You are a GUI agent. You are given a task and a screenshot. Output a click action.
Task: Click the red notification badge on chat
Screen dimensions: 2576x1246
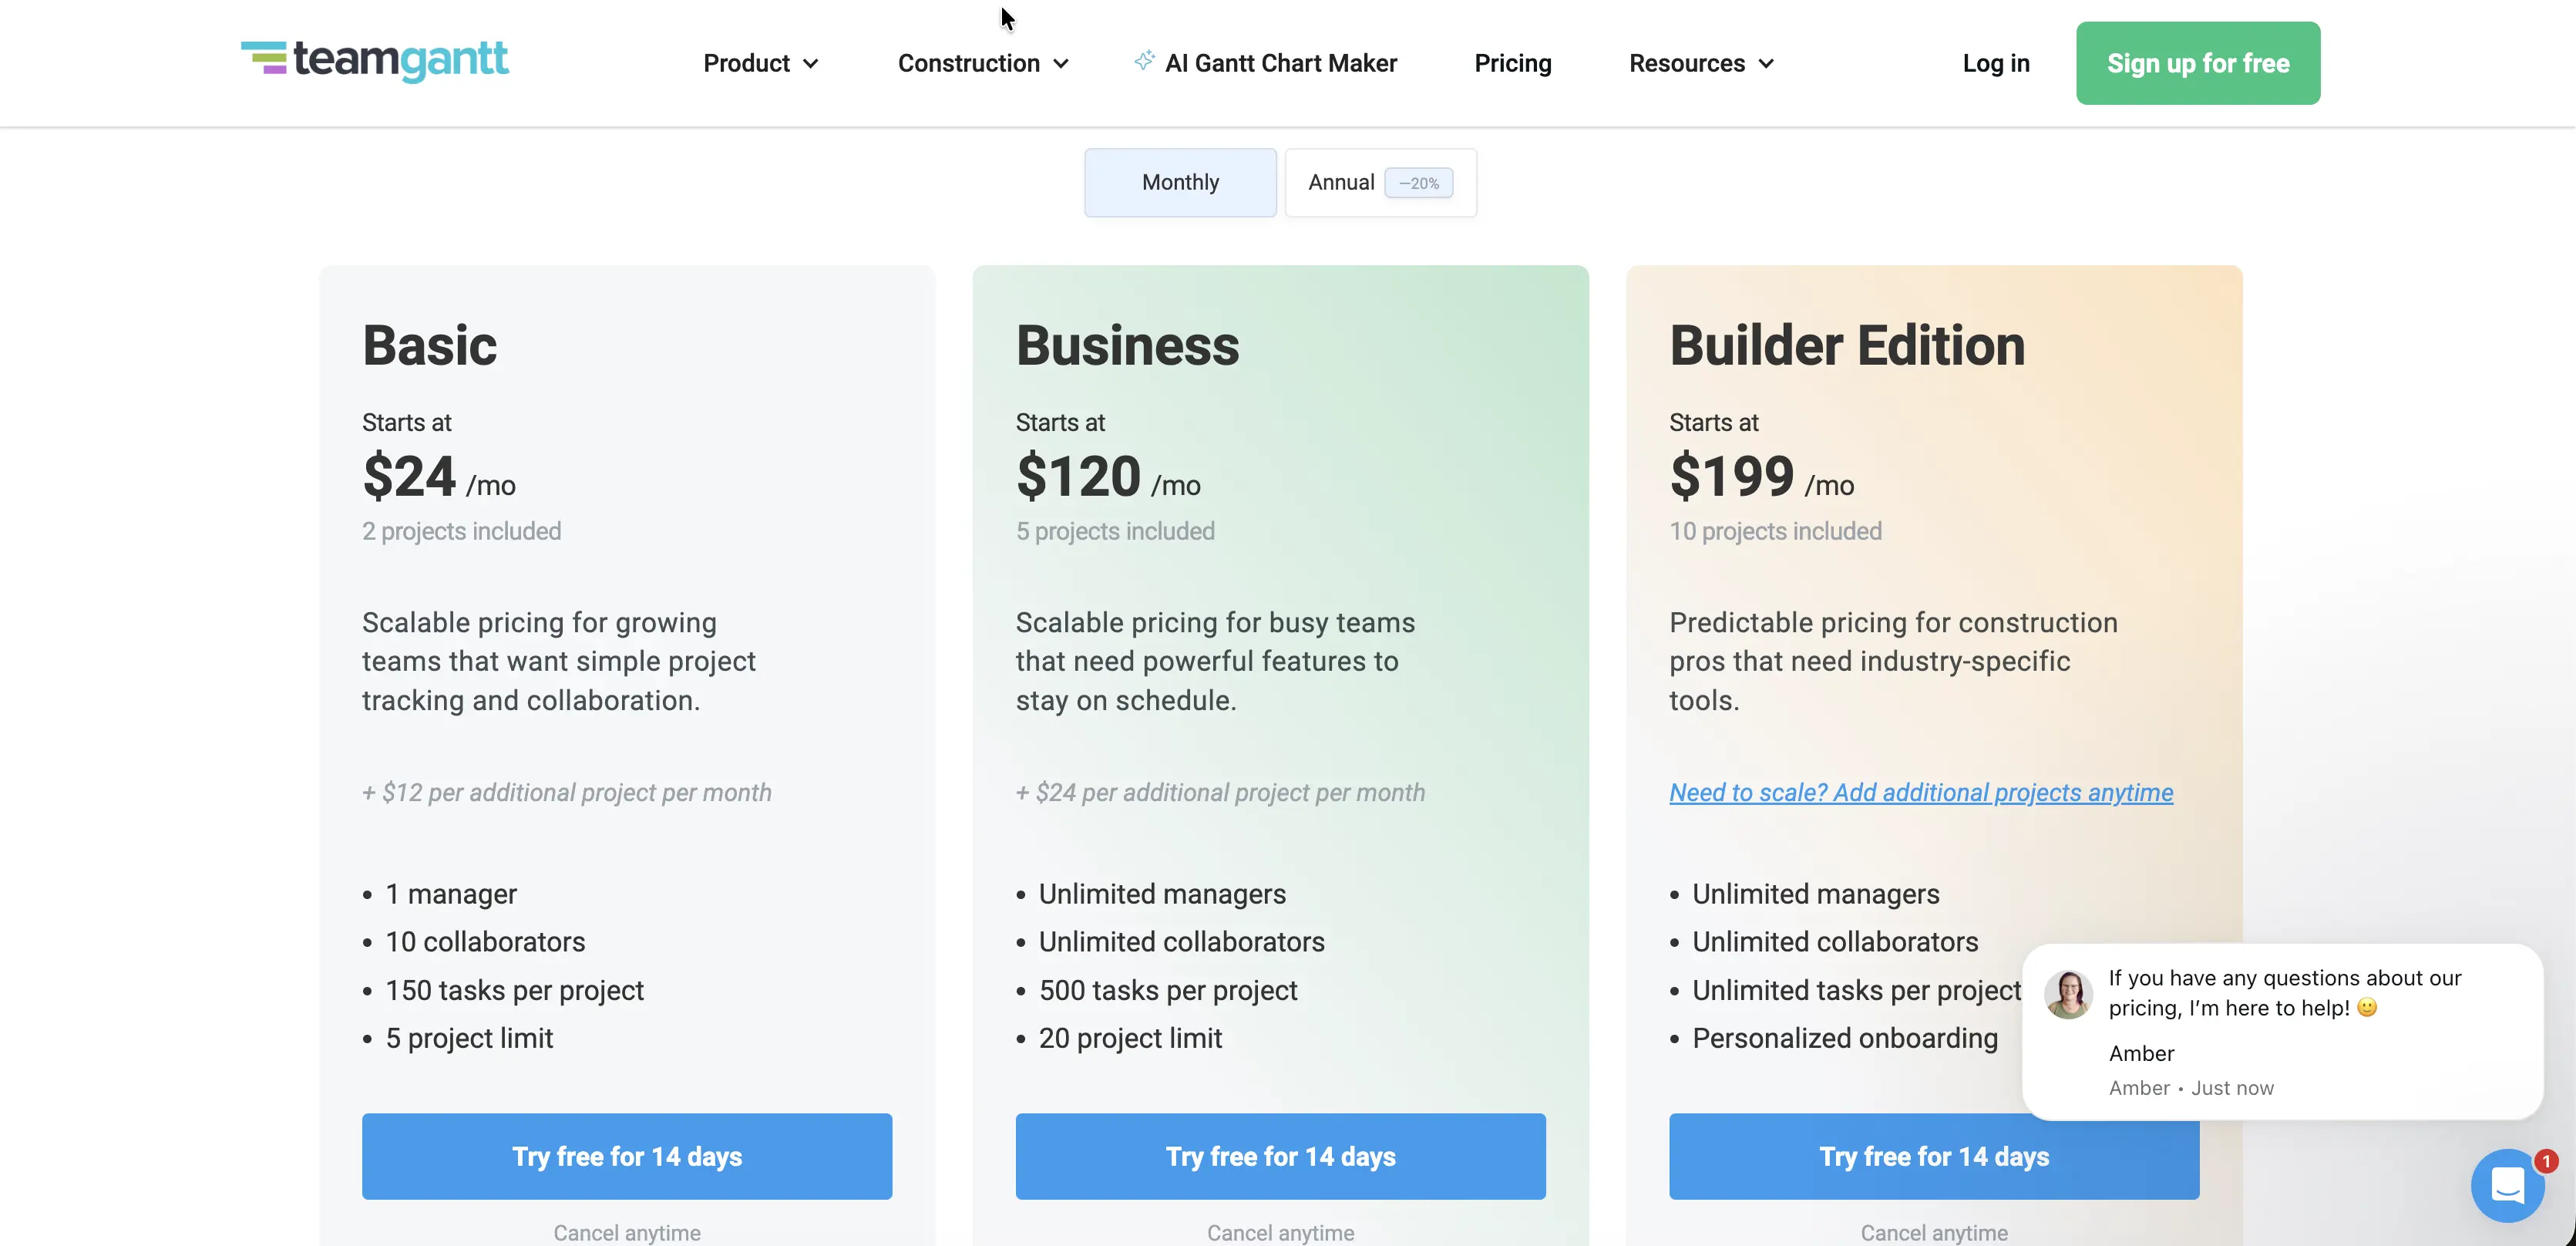pyautogui.click(x=2545, y=1161)
